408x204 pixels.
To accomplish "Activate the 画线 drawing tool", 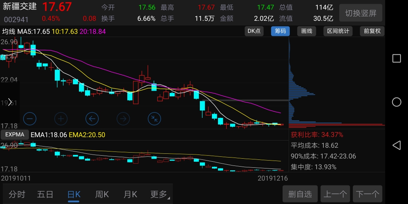I will tap(306, 31).
